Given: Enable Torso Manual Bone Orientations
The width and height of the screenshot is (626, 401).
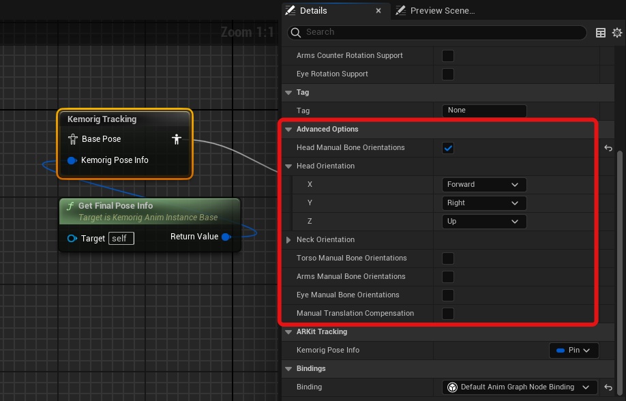Looking at the screenshot, I should [448, 258].
